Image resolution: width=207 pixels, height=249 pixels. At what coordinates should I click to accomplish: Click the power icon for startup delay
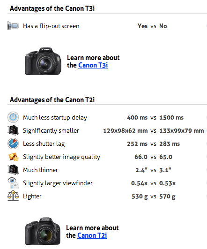(x=13, y=117)
